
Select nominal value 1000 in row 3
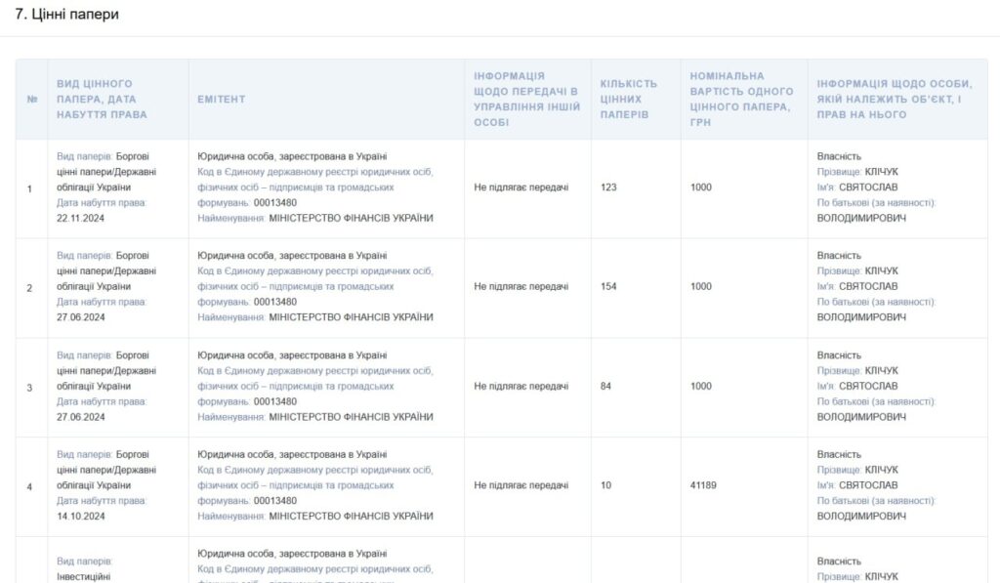pos(701,386)
